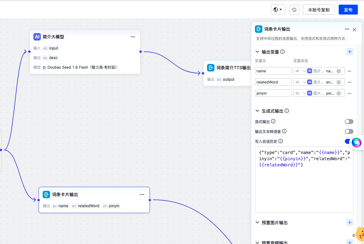
Task: Click the relatedWord variable name field
Action: pos(273,82)
